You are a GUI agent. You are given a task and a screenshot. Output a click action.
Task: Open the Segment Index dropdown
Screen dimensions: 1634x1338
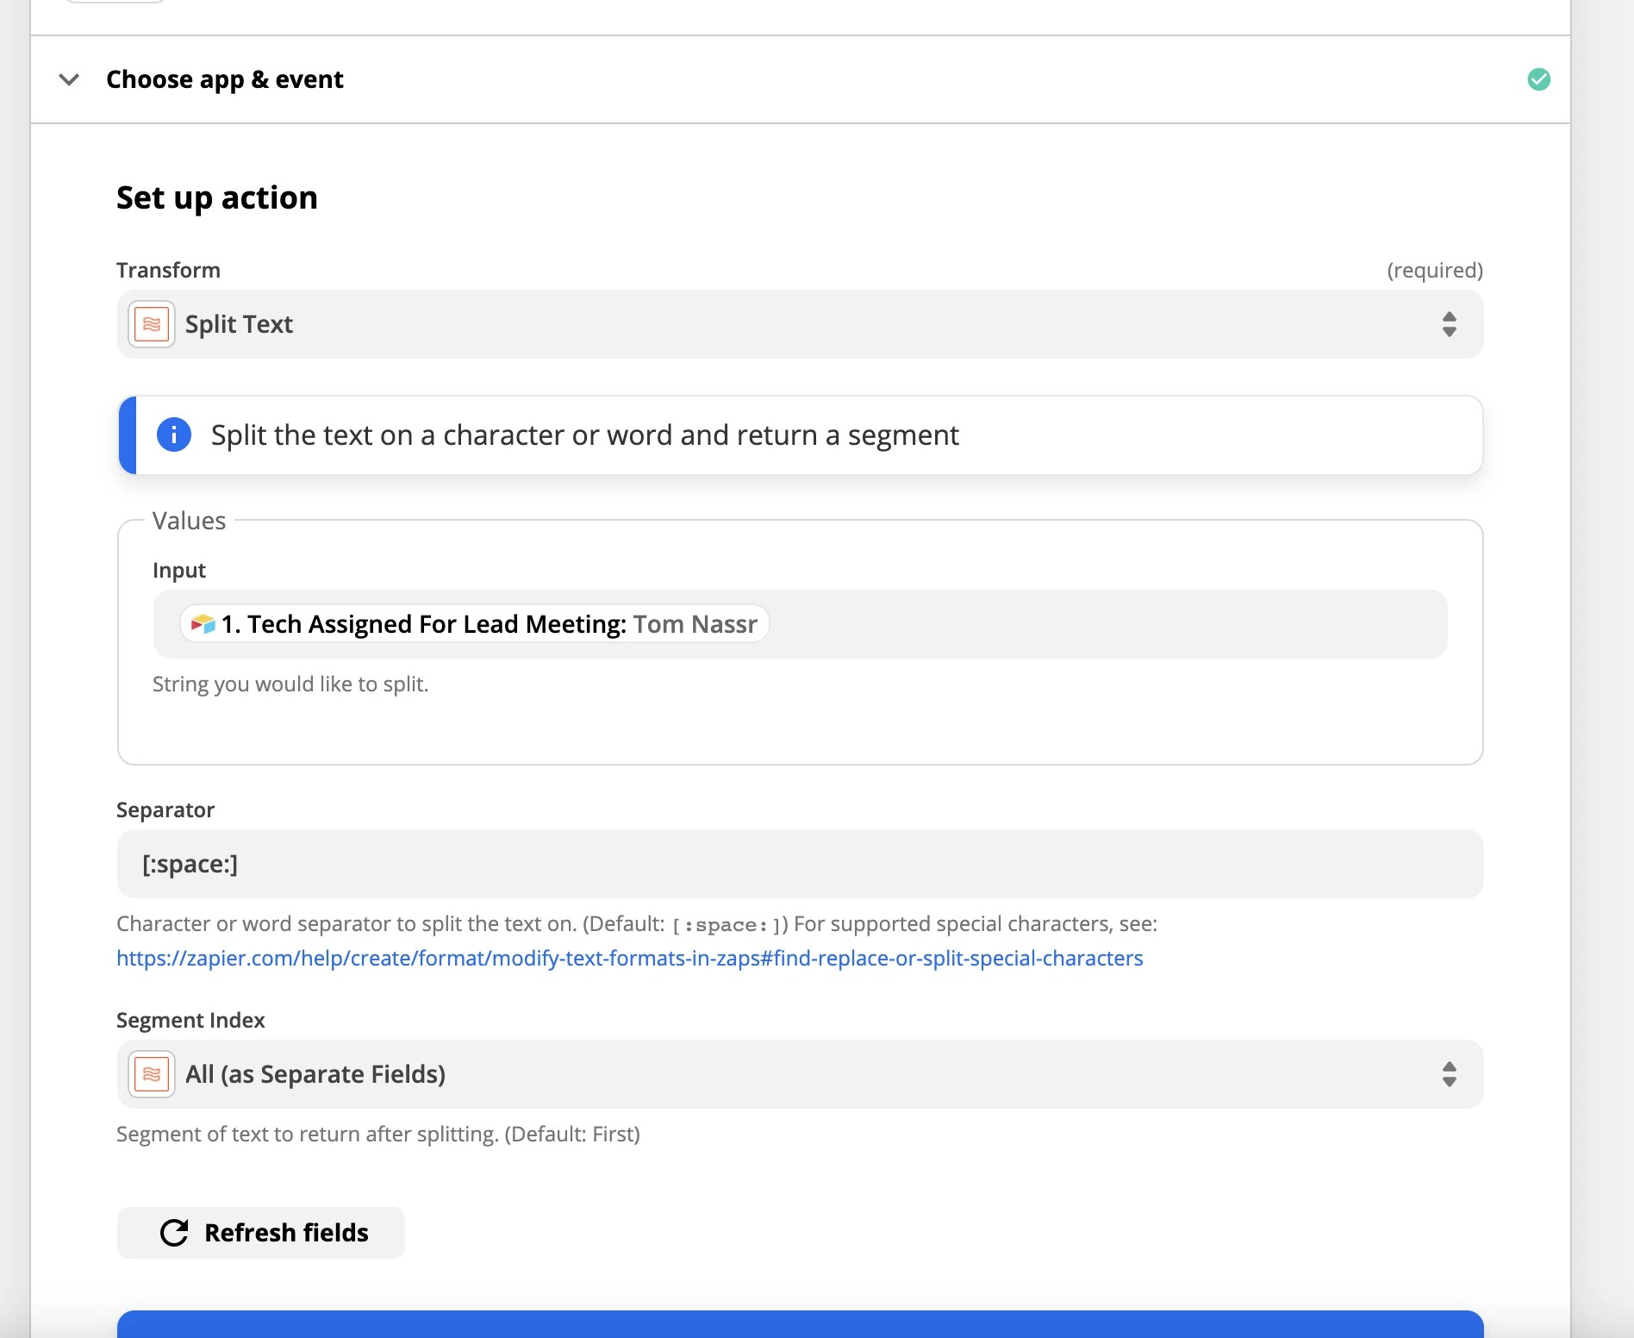point(800,1074)
